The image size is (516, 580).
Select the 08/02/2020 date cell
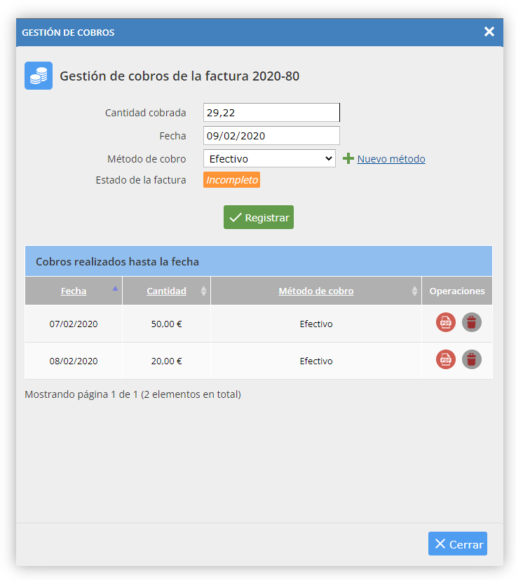(74, 361)
